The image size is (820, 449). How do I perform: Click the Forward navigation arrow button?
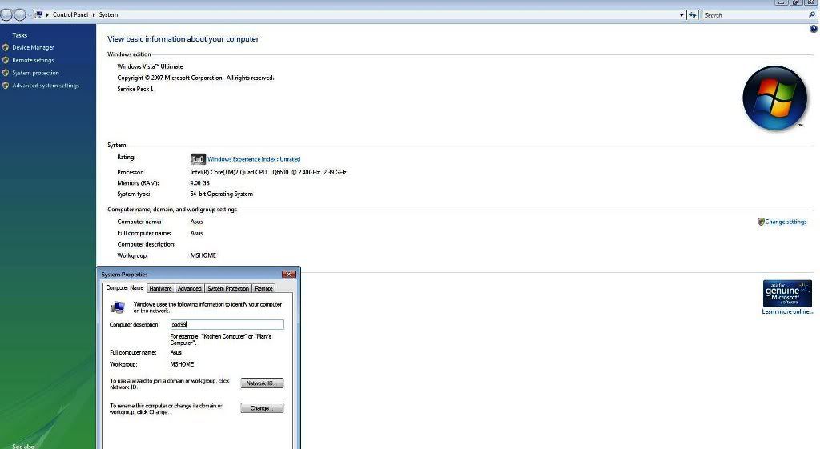pos(19,15)
